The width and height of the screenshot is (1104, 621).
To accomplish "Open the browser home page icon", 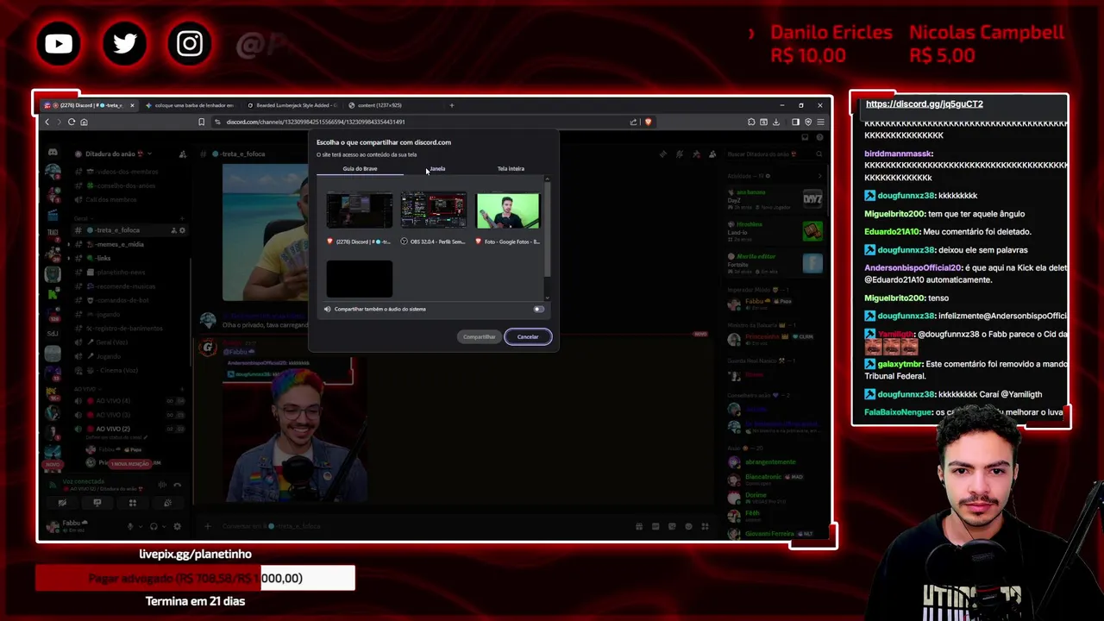I will click(x=84, y=122).
